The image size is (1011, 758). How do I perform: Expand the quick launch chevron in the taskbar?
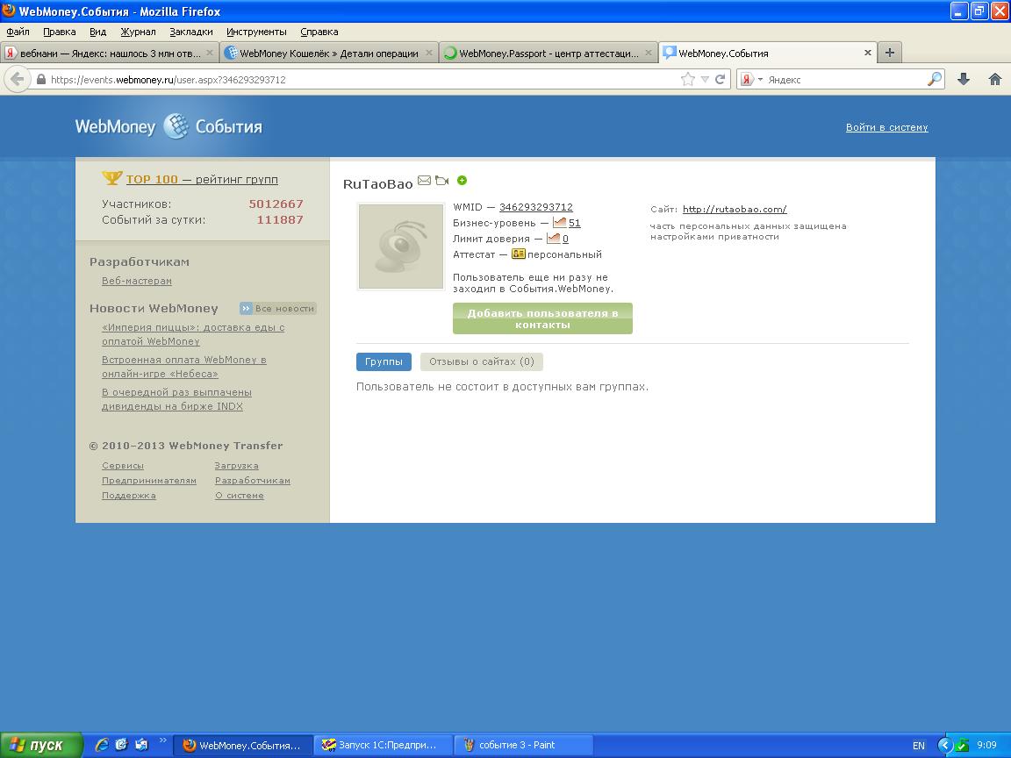click(162, 740)
